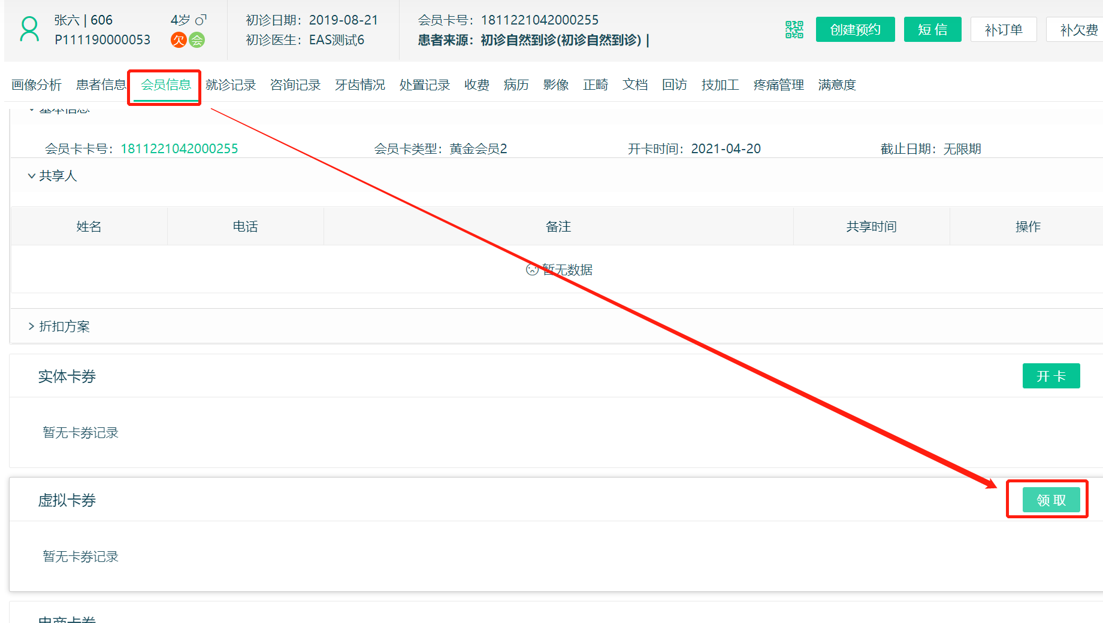
Task: Send a message with 短信 button
Action: (932, 29)
